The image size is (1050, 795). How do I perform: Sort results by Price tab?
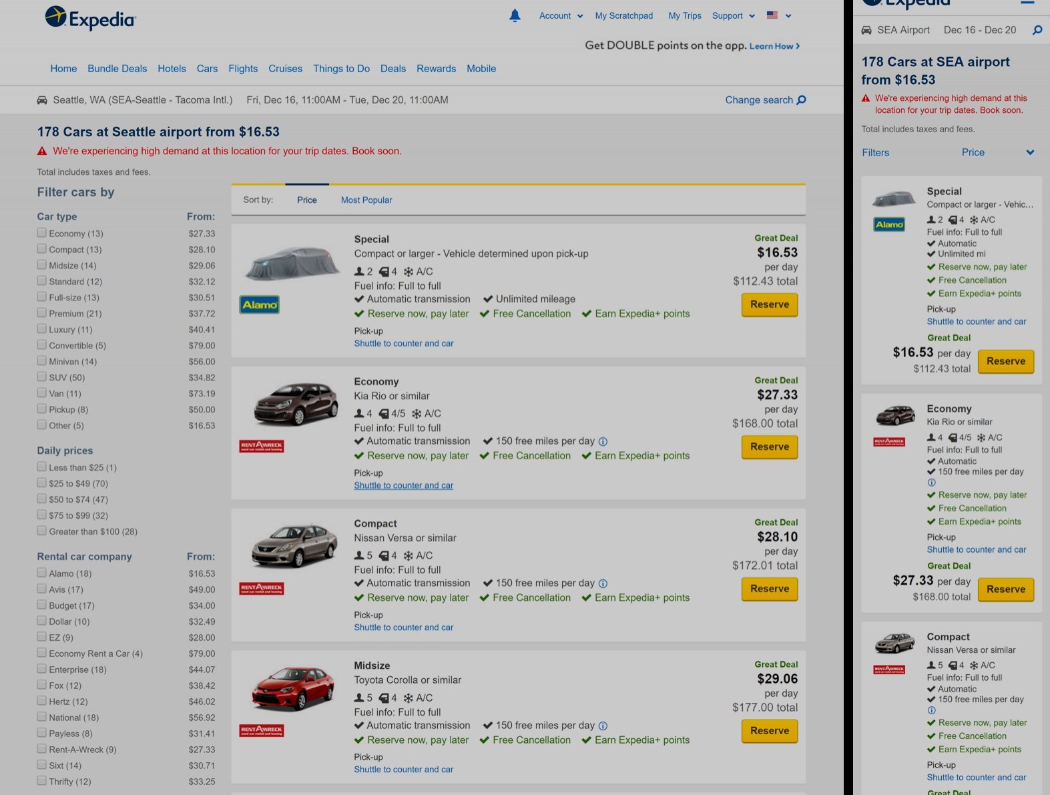pyautogui.click(x=307, y=200)
